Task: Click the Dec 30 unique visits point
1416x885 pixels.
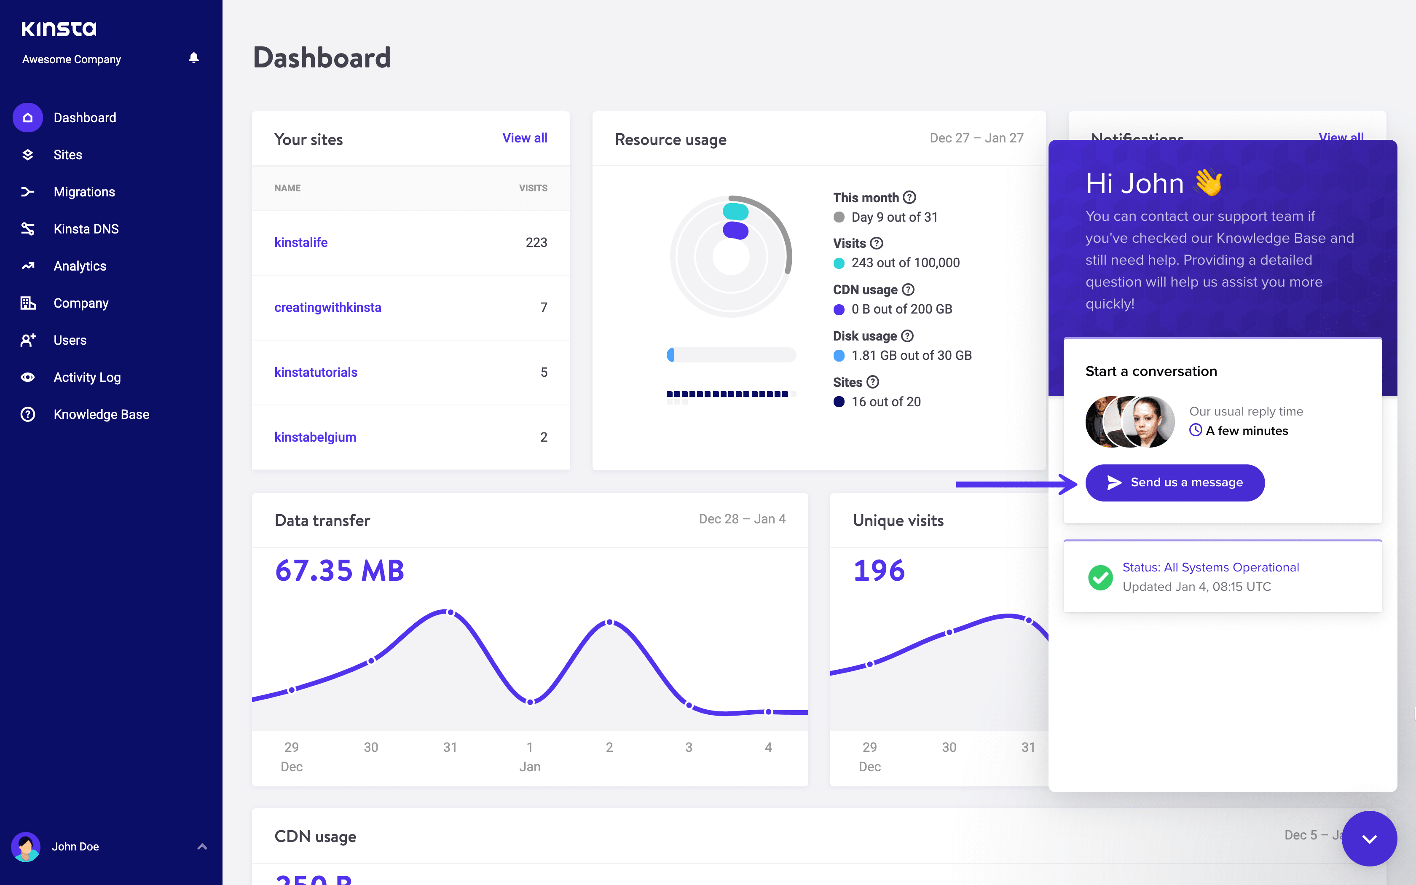Action: (949, 632)
